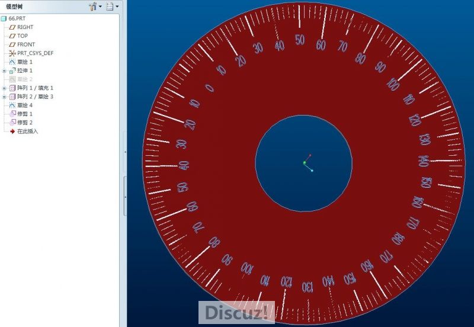Select PRT_CSYS_DEF coordinate system
The height and width of the screenshot is (327, 474).
[35, 53]
